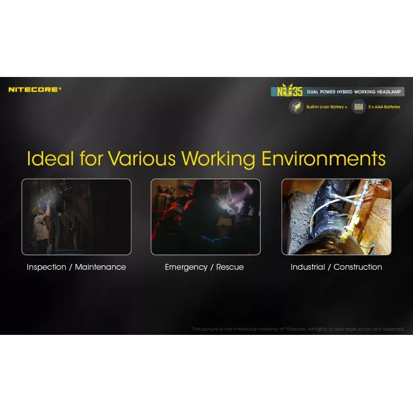Click the three AAA batteries icon
Image resolution: width=413 pixels, height=413 pixels.
click(358, 107)
